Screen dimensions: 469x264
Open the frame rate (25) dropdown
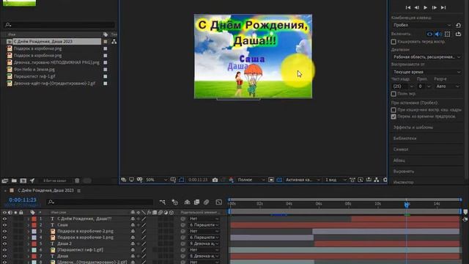(403, 87)
